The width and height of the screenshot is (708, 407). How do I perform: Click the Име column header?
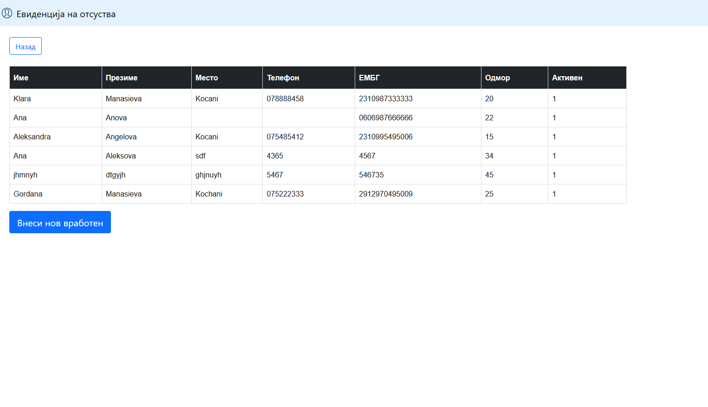[x=21, y=78]
